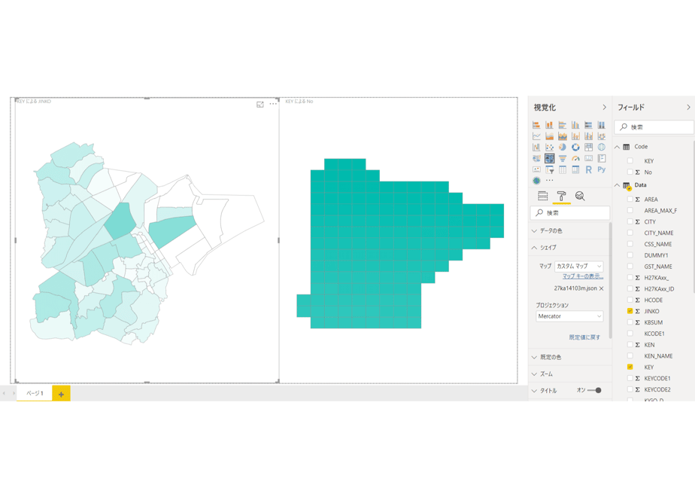Image resolution: width=695 pixels, height=497 pixels.
Task: Collapse the Code table in Fields
Action: (617, 147)
